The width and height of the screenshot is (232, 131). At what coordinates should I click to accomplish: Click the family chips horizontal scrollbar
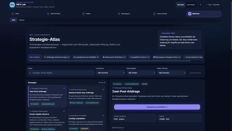110,61
